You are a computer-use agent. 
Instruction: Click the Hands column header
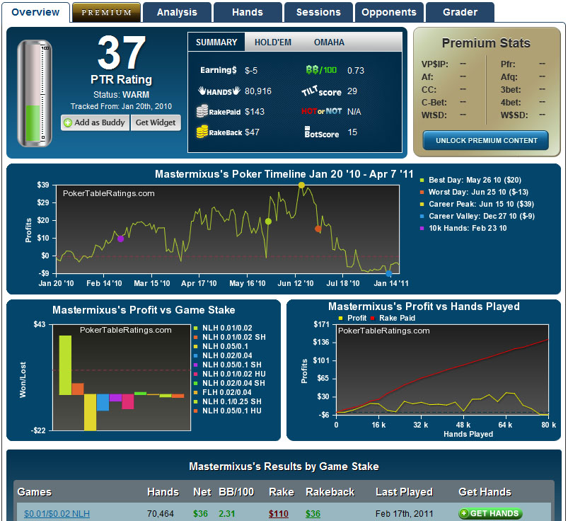163,492
